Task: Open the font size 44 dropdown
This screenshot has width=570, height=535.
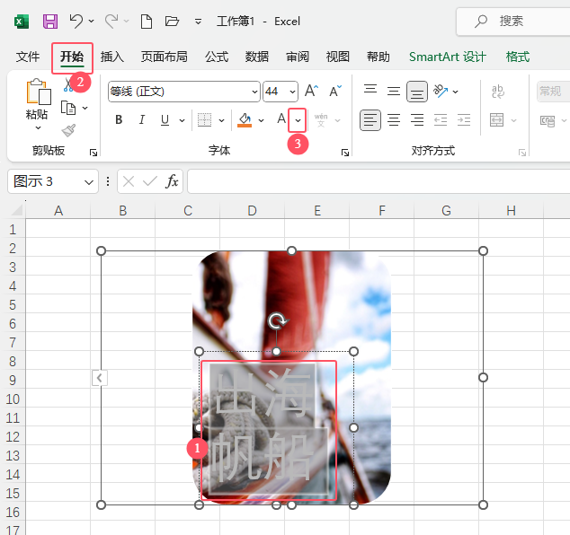Action: (292, 92)
